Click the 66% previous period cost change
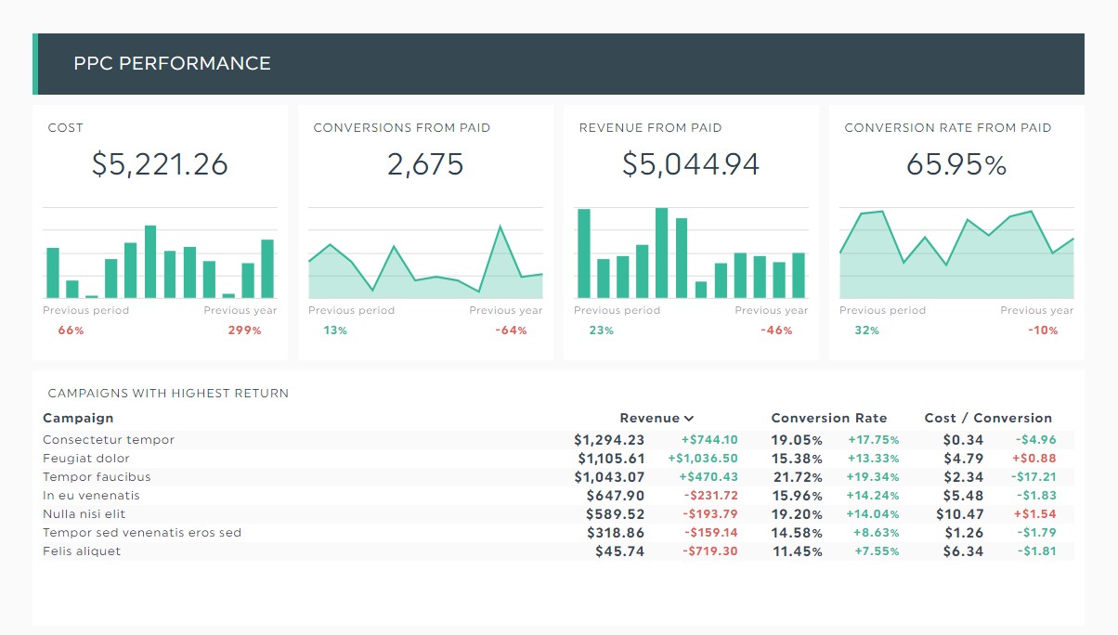 pyautogui.click(x=71, y=330)
